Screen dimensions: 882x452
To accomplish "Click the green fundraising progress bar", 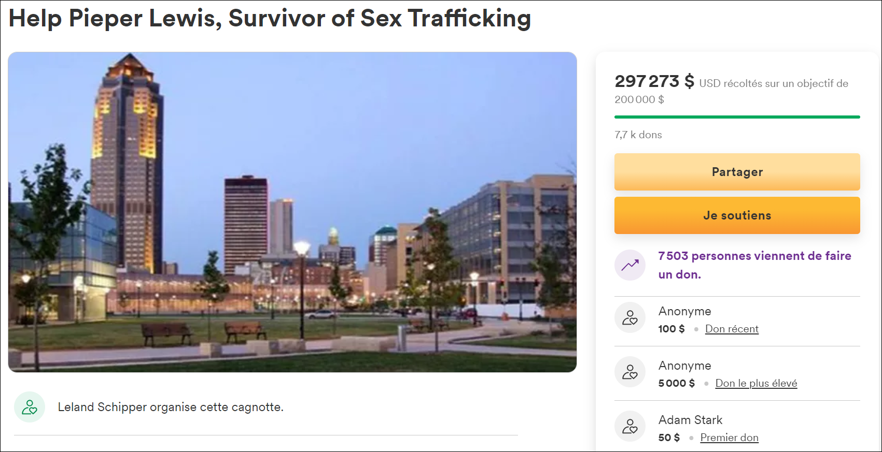I will [x=737, y=117].
